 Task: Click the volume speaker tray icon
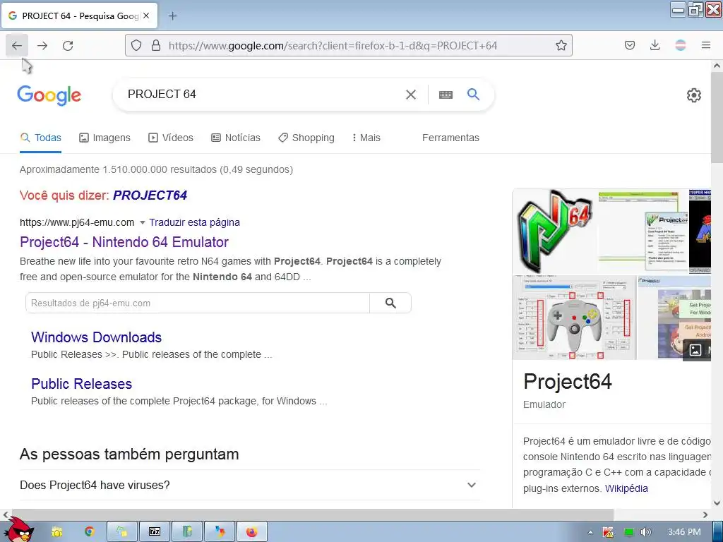[x=645, y=532]
